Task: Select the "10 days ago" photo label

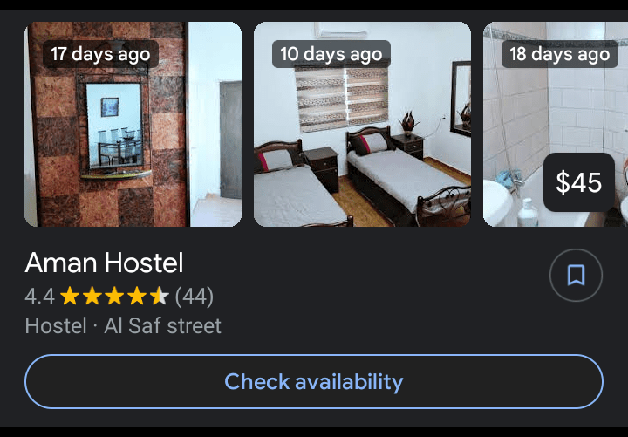Action: [331, 54]
